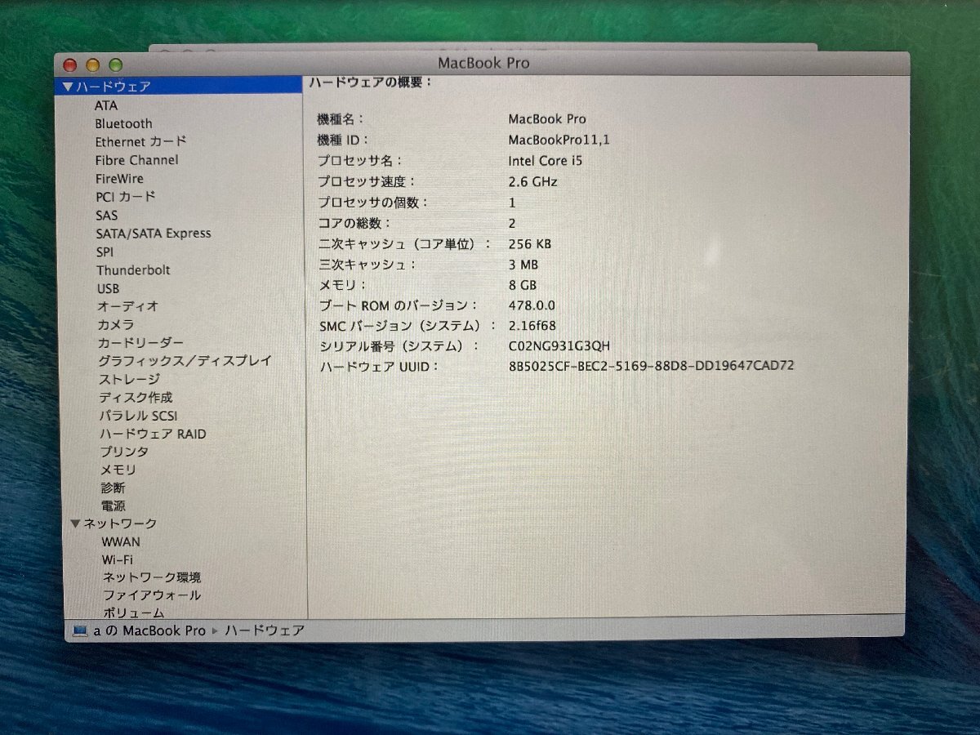The width and height of the screenshot is (980, 735).
Task: Click SMC version value 2.16f68
Action: pyautogui.click(x=532, y=326)
